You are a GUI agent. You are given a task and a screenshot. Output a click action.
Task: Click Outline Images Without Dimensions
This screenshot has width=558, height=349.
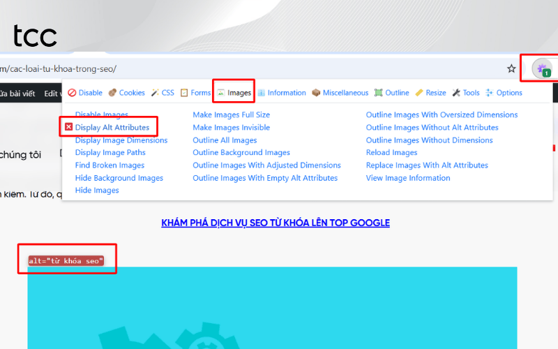(x=429, y=140)
